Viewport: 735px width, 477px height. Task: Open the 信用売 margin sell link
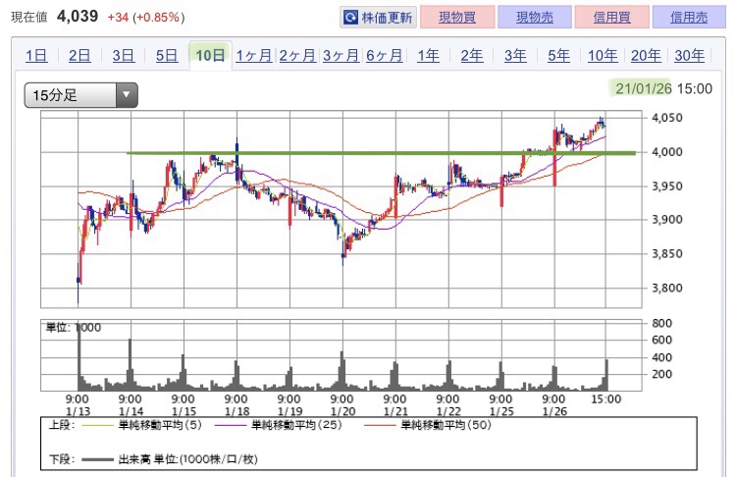[689, 18]
